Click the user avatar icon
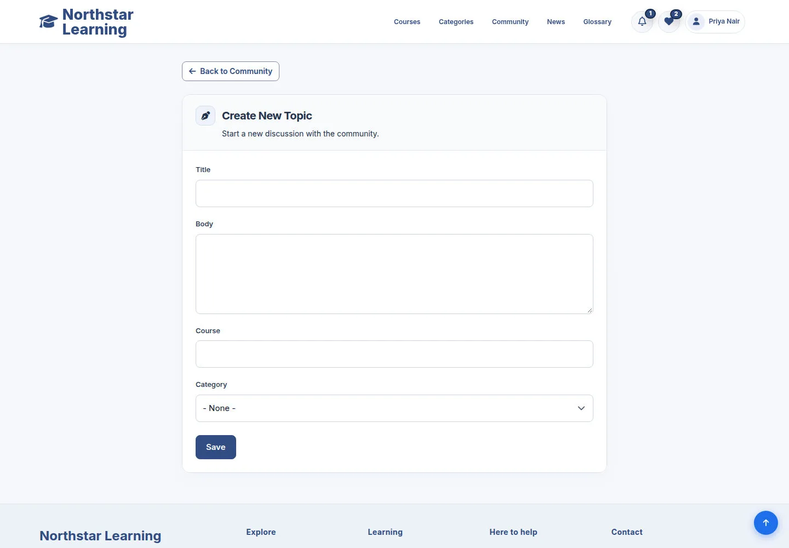The width and height of the screenshot is (789, 548). coord(696,22)
